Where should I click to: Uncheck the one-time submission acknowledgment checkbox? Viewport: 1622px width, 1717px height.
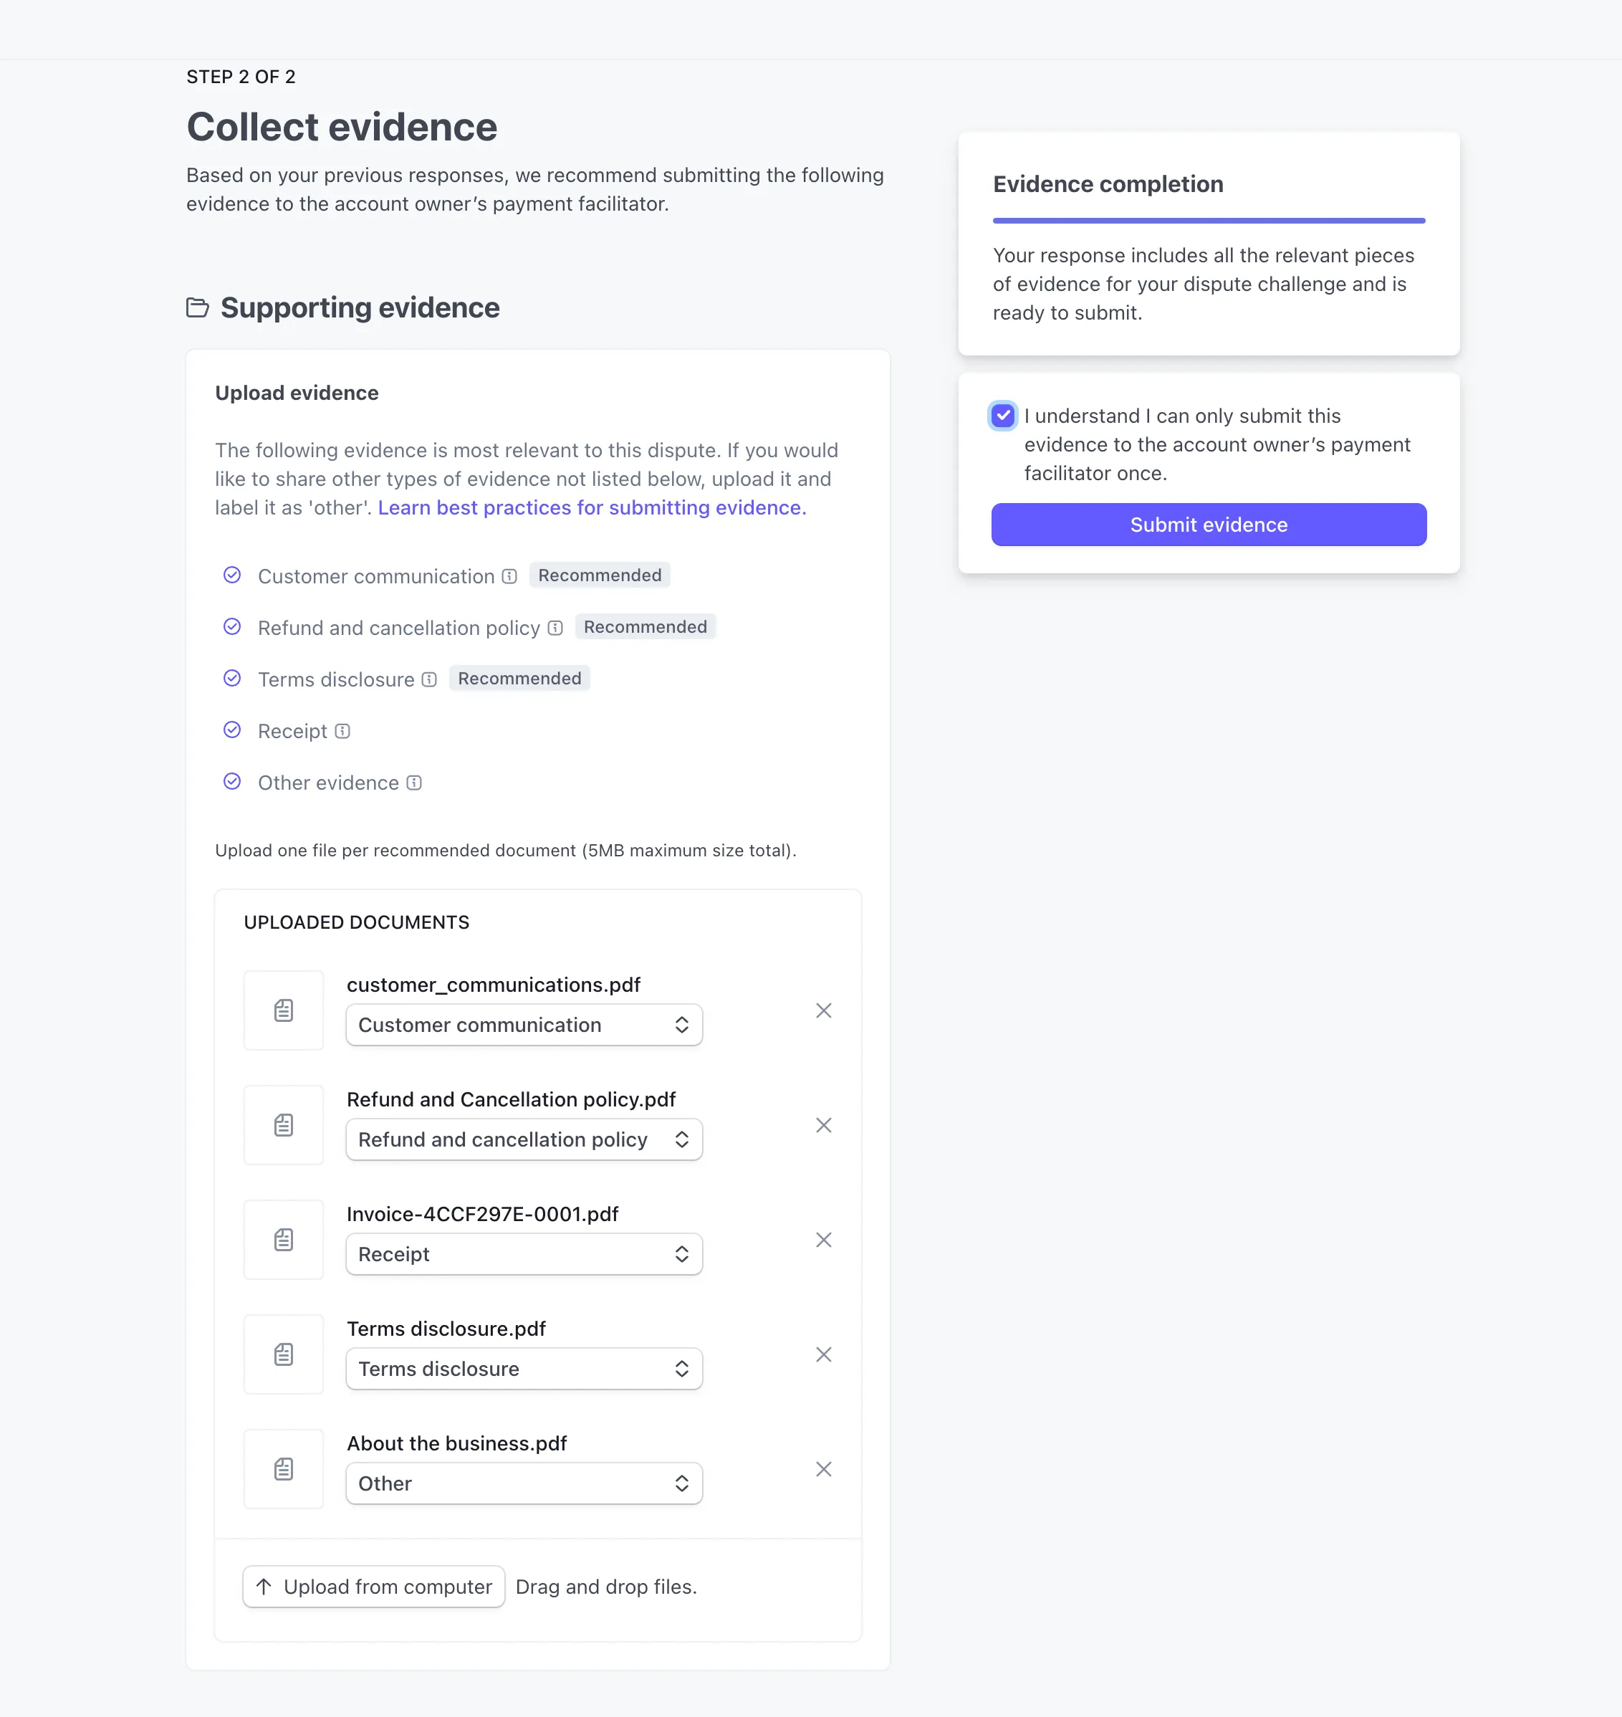(1003, 416)
